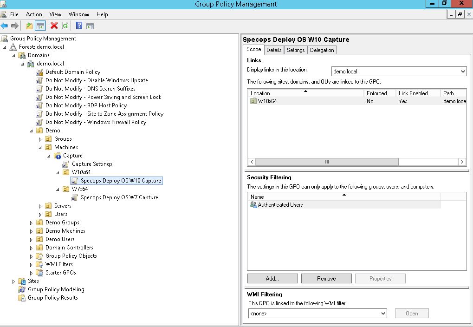The image size is (473, 327).
Task: Expand the Domain Controllers node
Action: point(32,248)
